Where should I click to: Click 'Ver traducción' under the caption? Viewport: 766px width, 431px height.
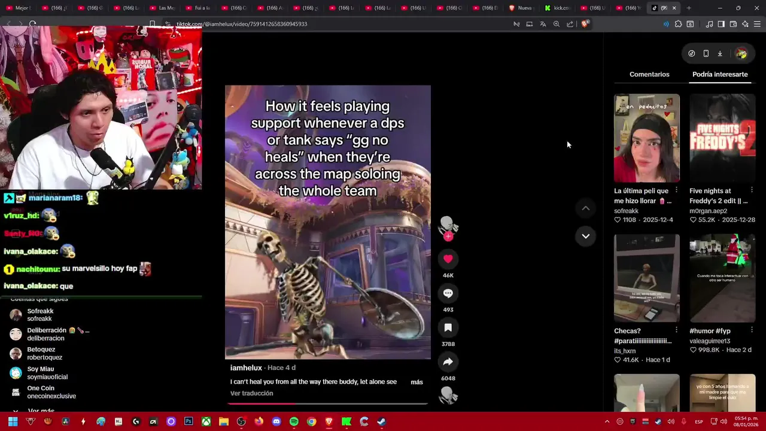tap(251, 393)
